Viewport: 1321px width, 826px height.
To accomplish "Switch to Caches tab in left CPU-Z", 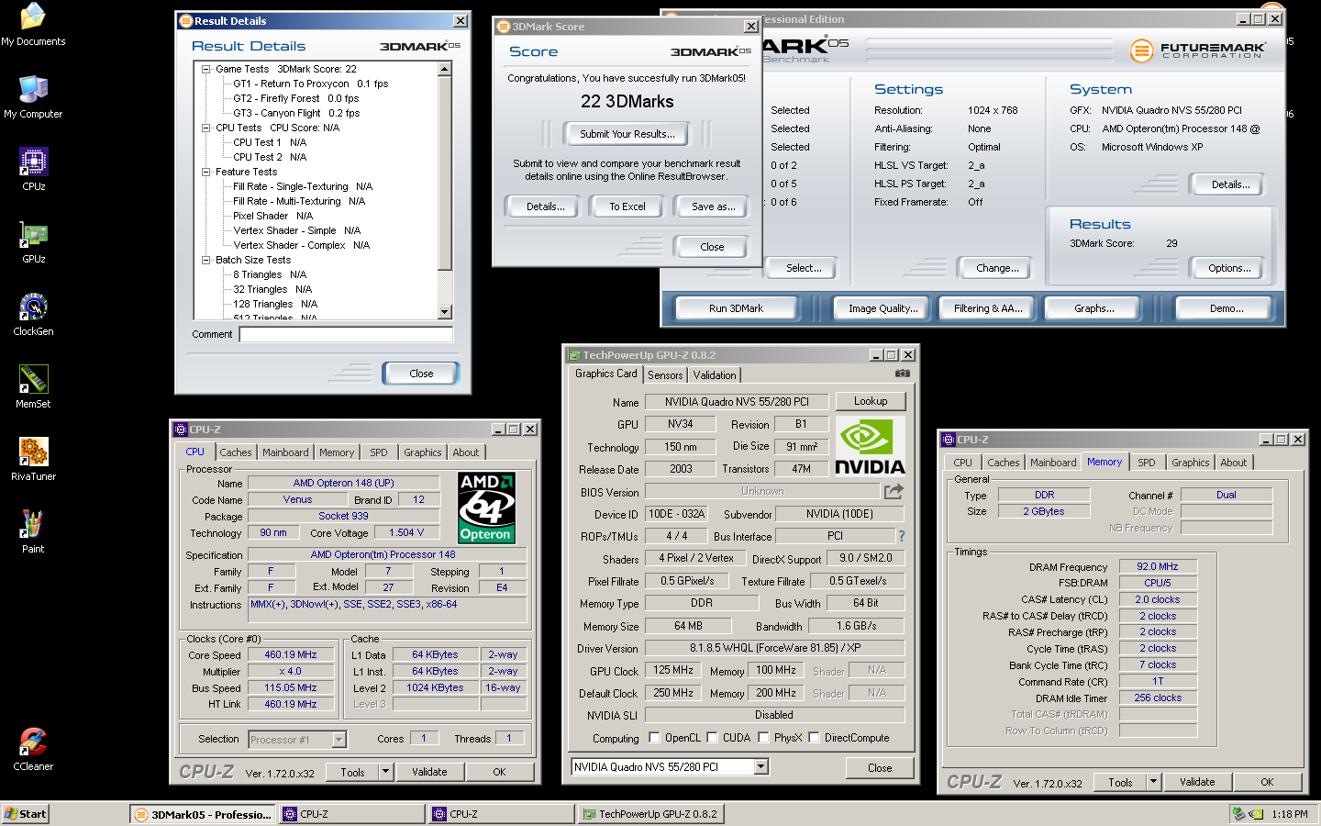I will point(235,452).
